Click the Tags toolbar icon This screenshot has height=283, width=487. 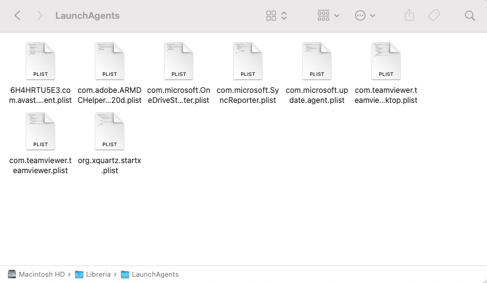point(434,15)
